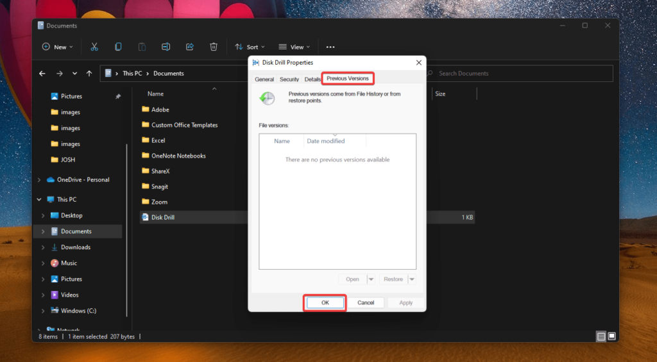The height and width of the screenshot is (362, 657).
Task: Click the Rename icon in toolbar
Action: click(166, 47)
